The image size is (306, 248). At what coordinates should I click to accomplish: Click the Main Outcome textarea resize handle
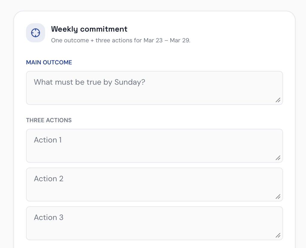click(278, 100)
